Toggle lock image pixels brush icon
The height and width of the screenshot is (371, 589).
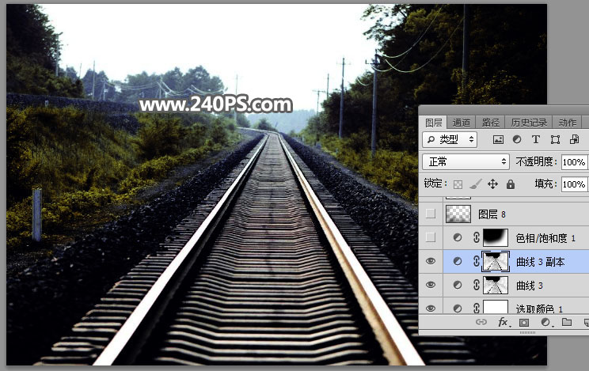475,184
